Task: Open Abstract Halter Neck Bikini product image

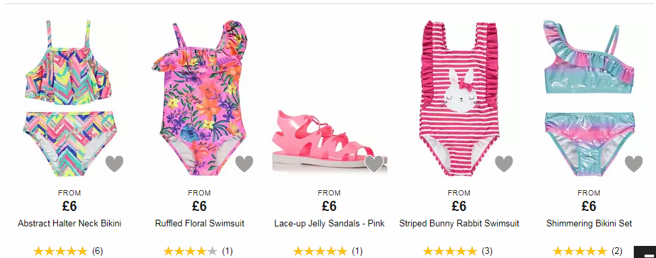Action: (69, 98)
